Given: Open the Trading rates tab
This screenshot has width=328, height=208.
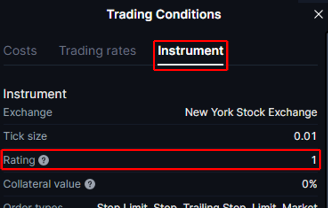Looking at the screenshot, I should point(97,51).
